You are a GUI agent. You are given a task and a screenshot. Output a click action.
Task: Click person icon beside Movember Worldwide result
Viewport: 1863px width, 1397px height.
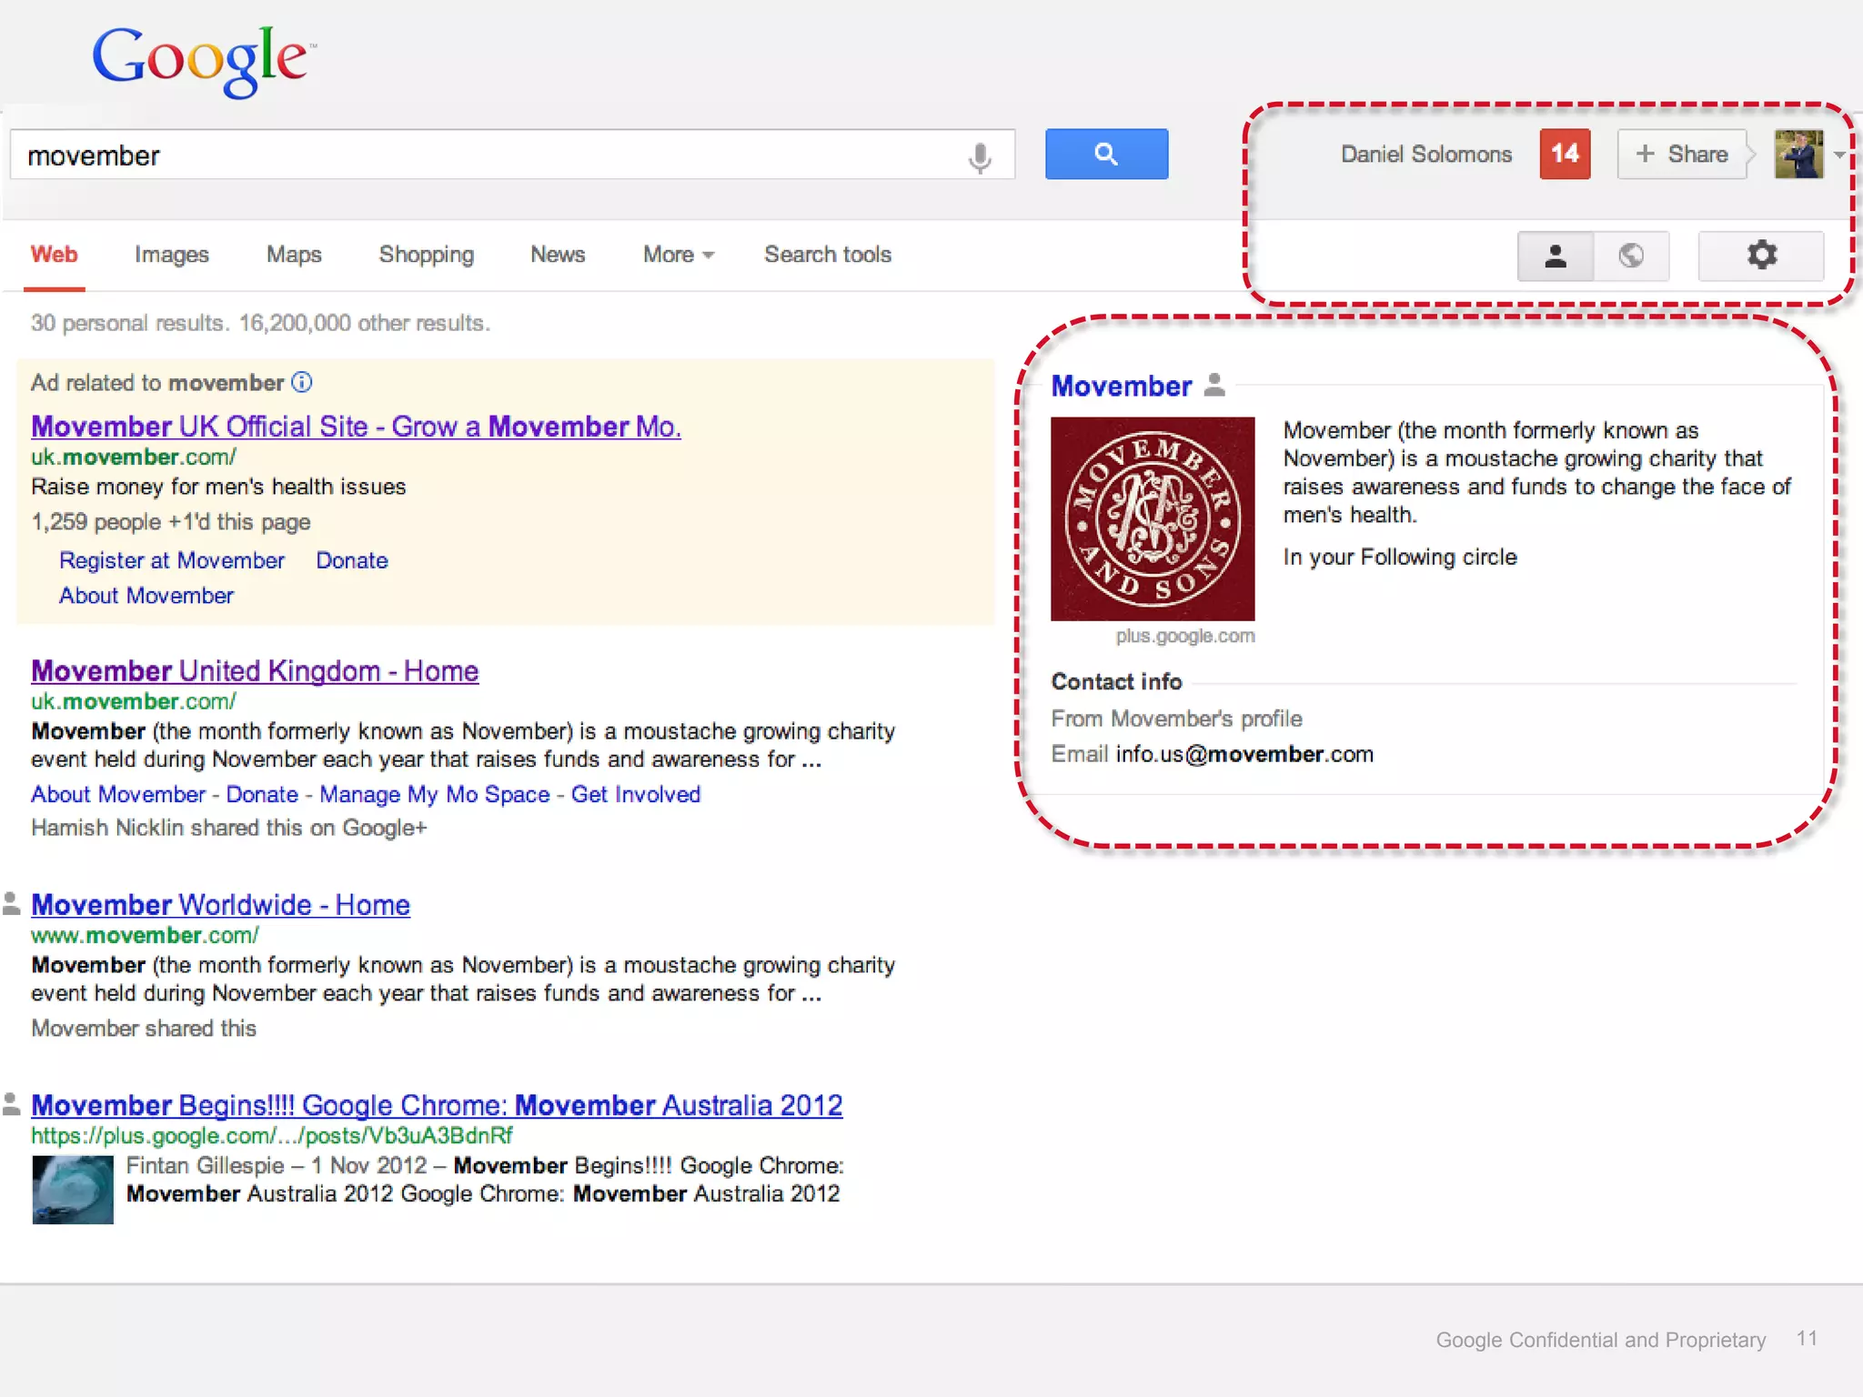click(x=11, y=903)
